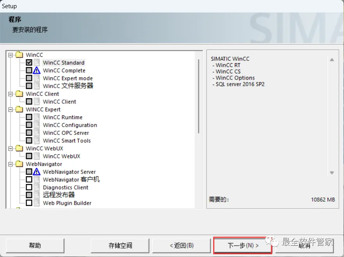Screen dimensions: 344x257
Task: Click the document icon beside WinCC 文件服务器
Action: click(37, 86)
